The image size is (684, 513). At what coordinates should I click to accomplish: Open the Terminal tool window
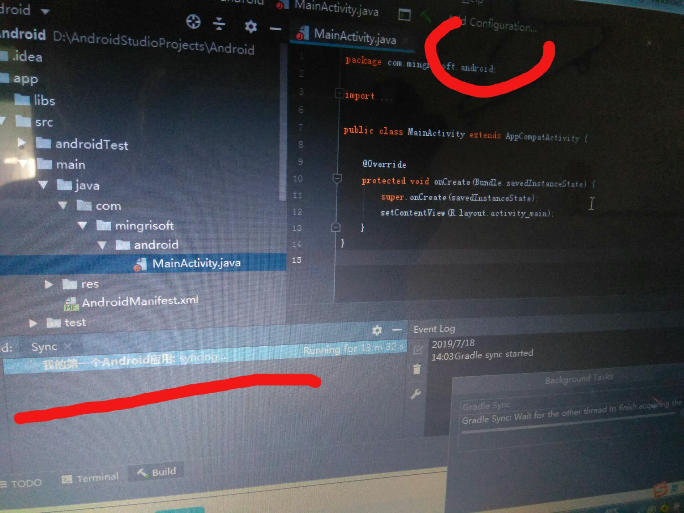point(90,478)
